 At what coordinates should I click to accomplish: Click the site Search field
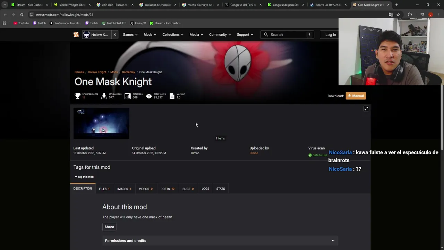(x=287, y=35)
